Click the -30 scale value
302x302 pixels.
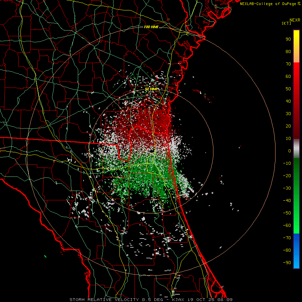tap(287, 188)
